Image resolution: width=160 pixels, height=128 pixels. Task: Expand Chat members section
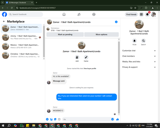click(139, 56)
